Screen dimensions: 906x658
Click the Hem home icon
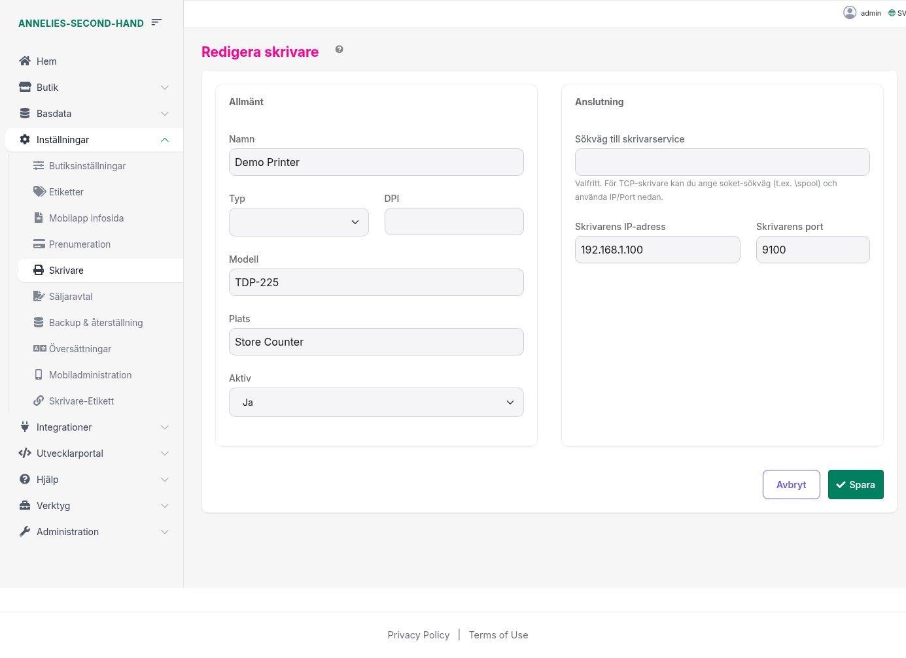(25, 61)
